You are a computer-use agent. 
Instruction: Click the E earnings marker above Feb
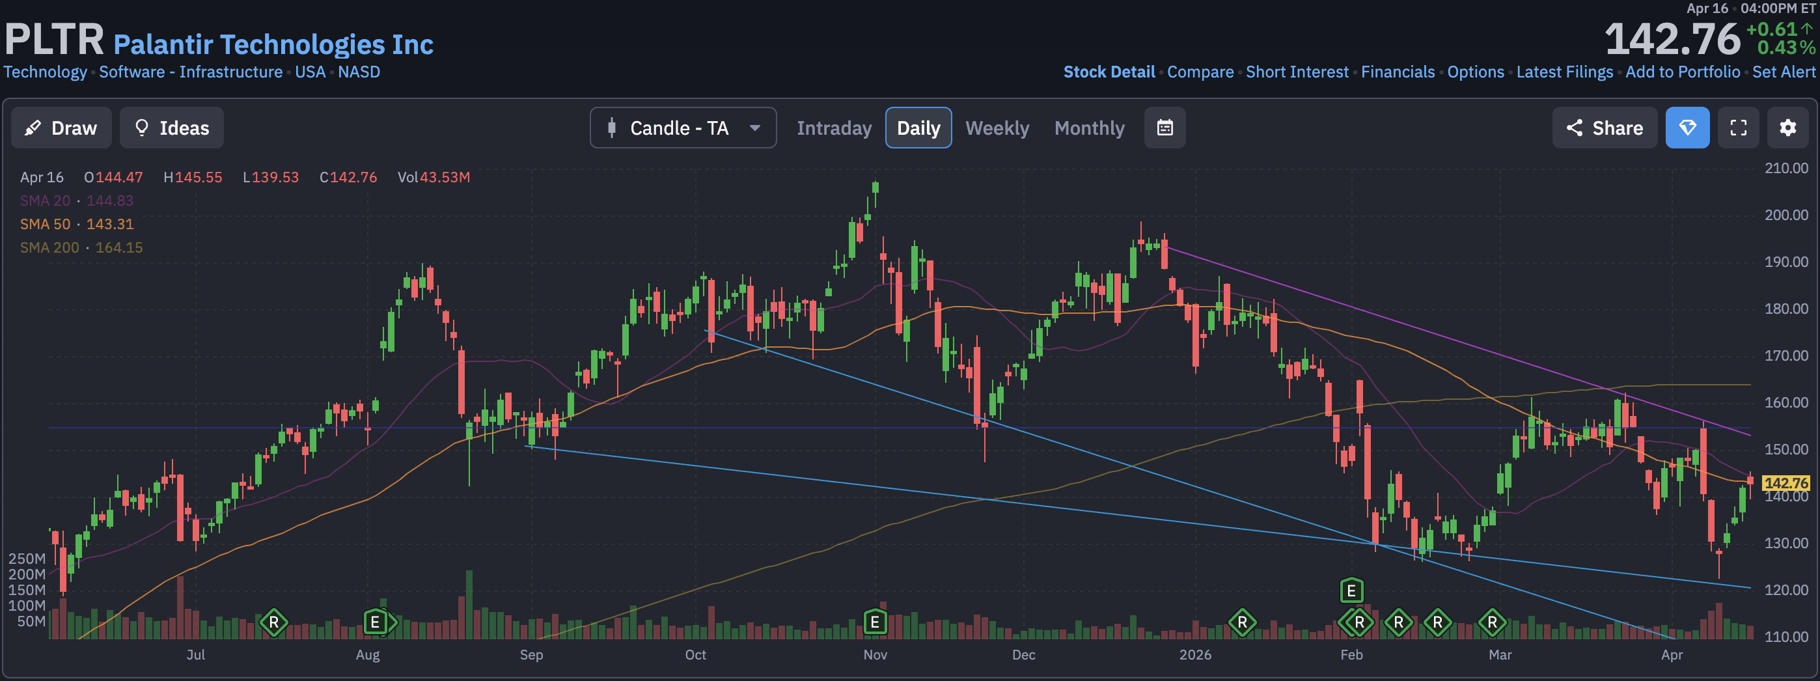tap(1351, 590)
